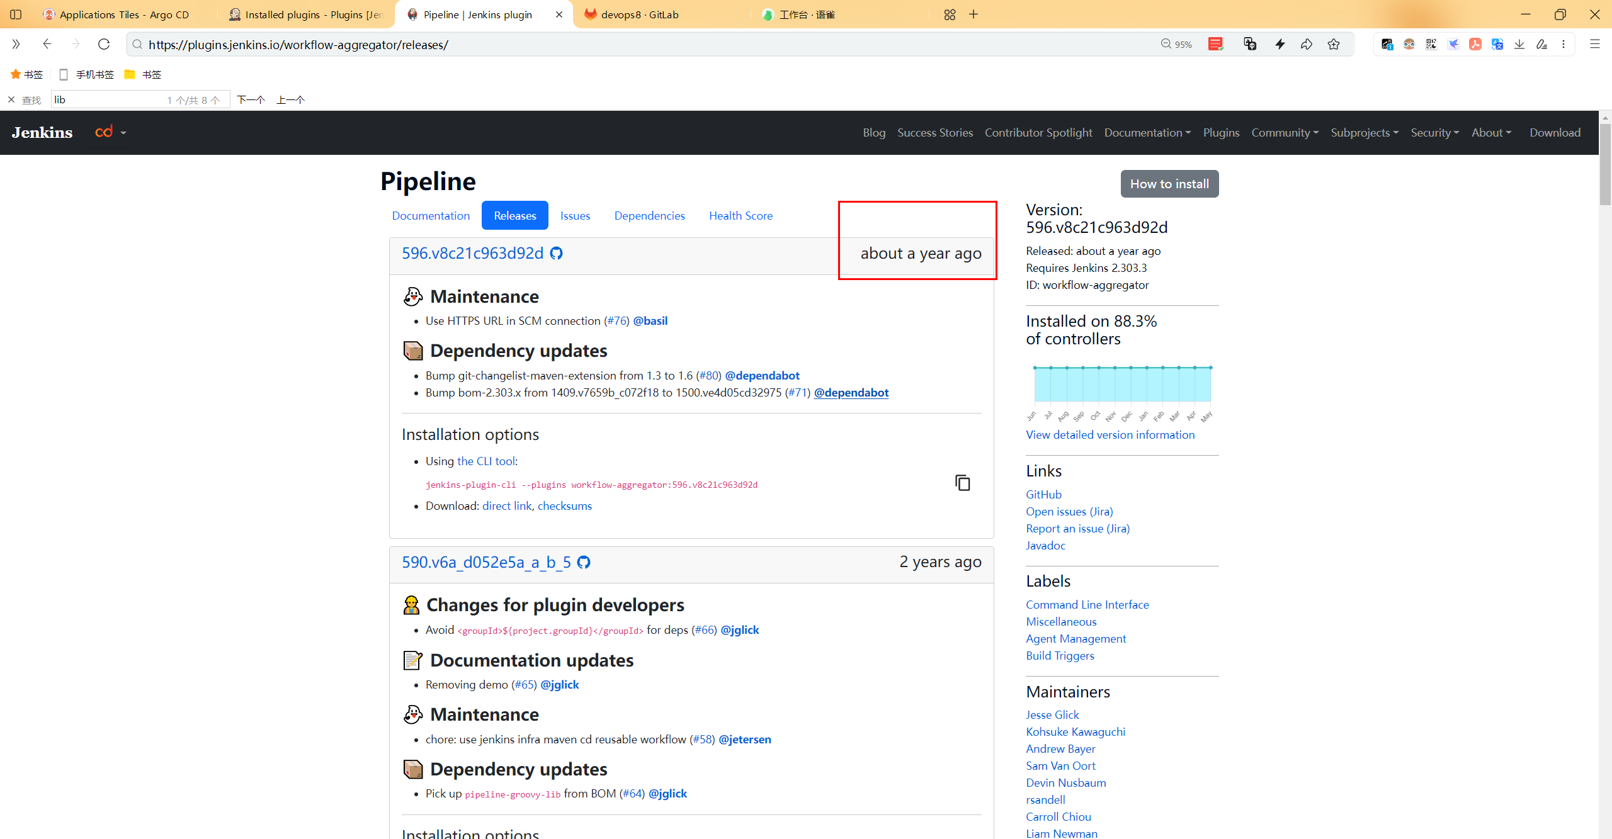The image size is (1612, 839).
Task: Click the red reader icon in address bar
Action: point(1215,44)
